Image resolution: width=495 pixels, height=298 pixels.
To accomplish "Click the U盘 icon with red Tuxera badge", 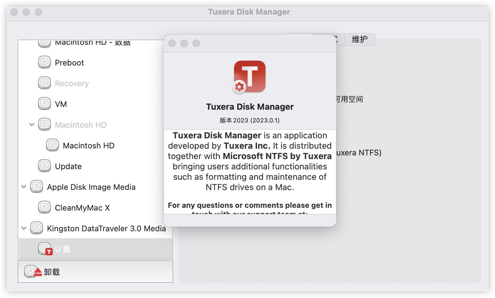I will point(45,248).
